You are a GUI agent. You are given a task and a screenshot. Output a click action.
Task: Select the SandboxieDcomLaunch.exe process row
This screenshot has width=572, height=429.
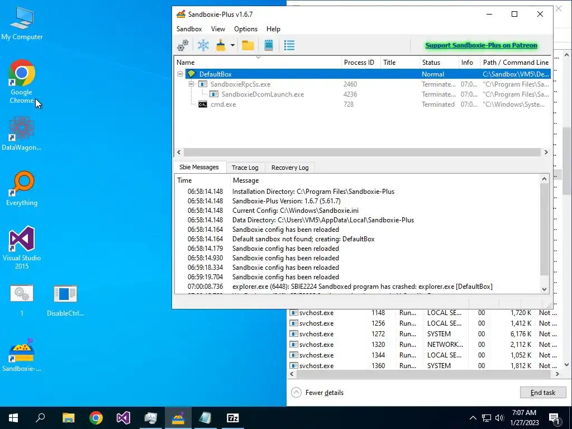[x=363, y=94]
